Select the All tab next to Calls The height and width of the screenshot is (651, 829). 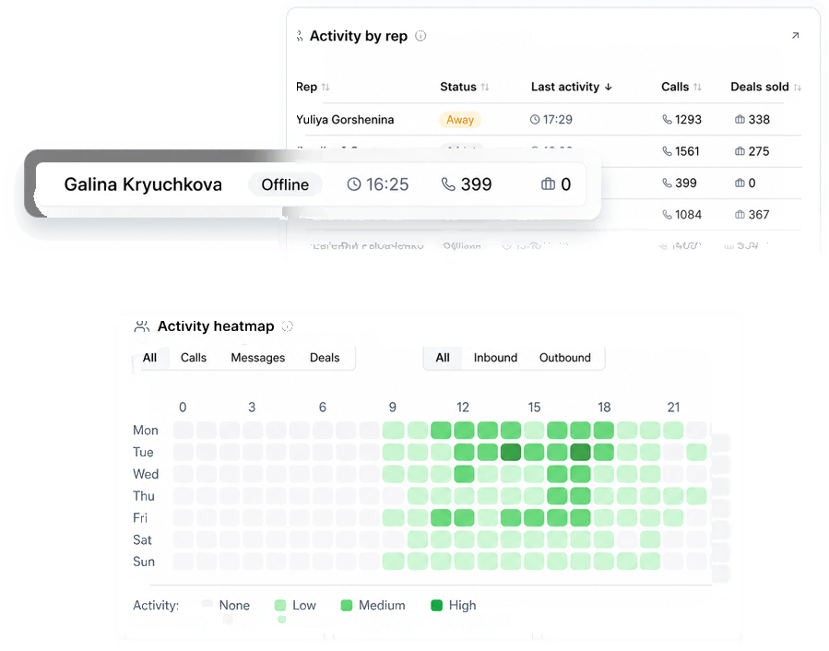click(149, 358)
